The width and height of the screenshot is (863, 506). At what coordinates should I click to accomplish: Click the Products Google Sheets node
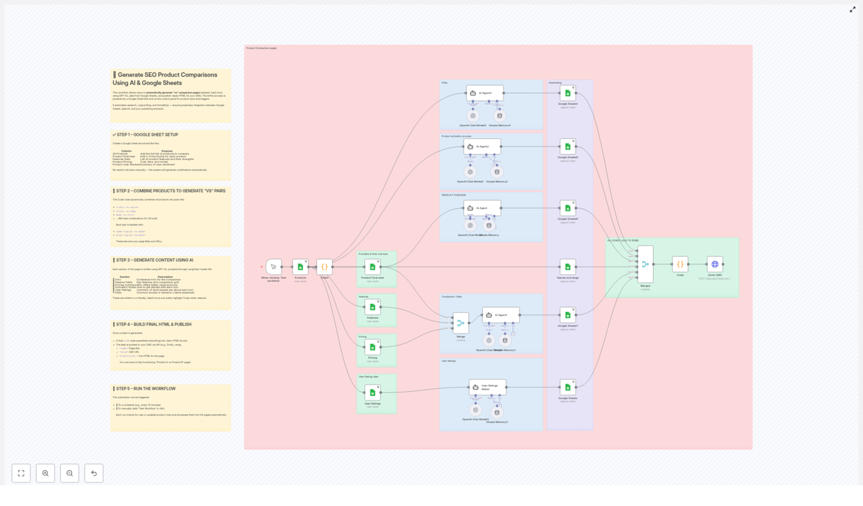click(x=300, y=266)
